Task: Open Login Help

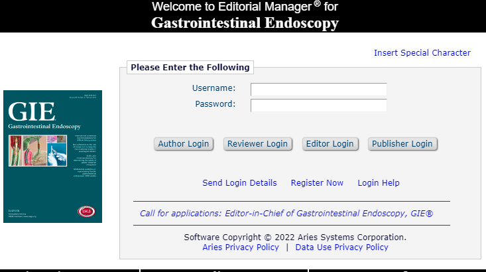Action: 379,183
